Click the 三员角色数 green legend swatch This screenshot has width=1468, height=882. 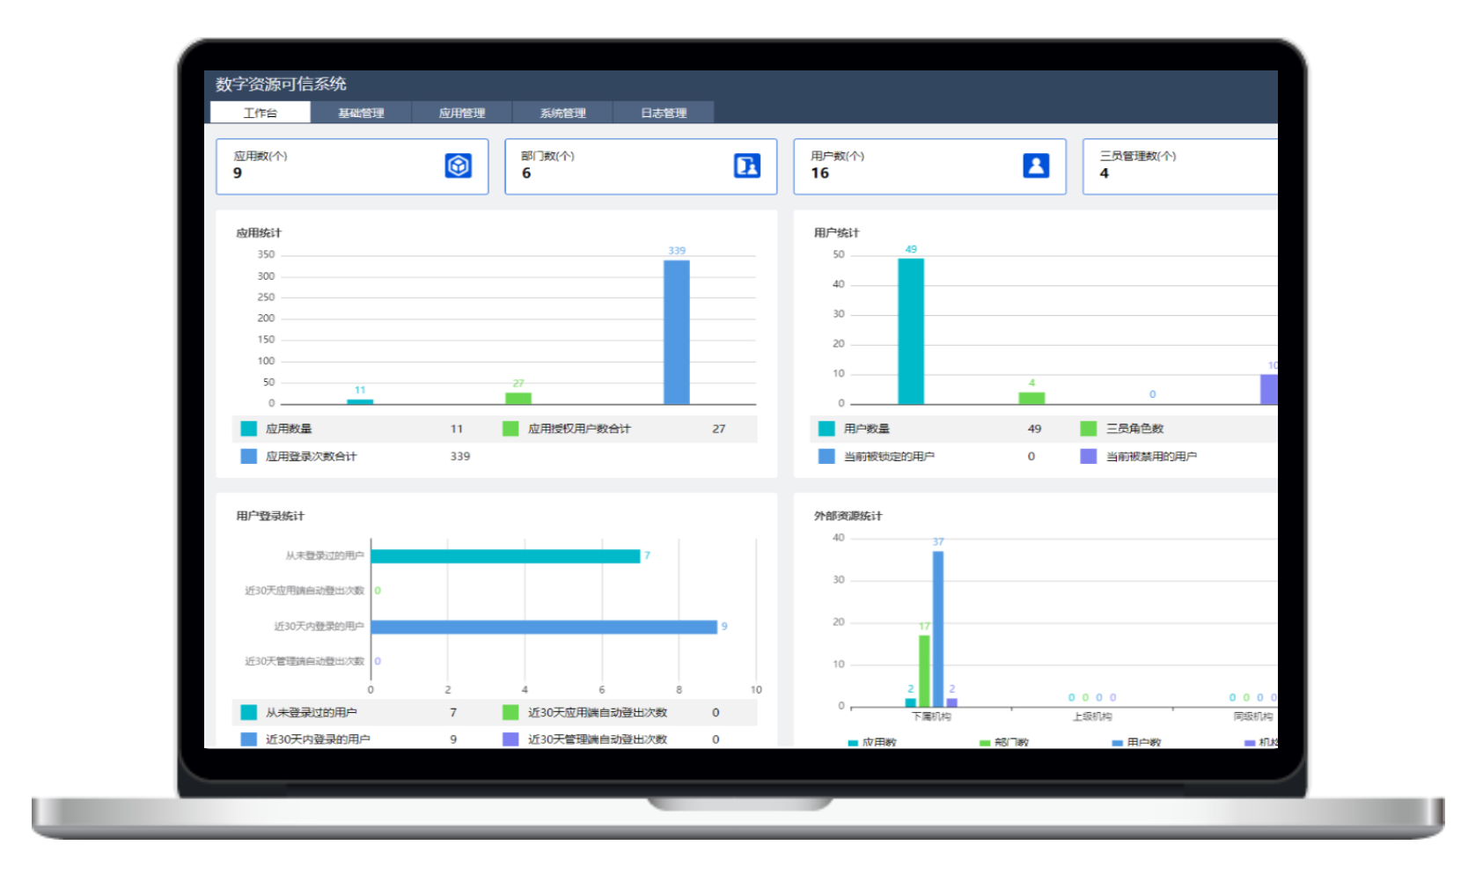pyautogui.click(x=1089, y=429)
